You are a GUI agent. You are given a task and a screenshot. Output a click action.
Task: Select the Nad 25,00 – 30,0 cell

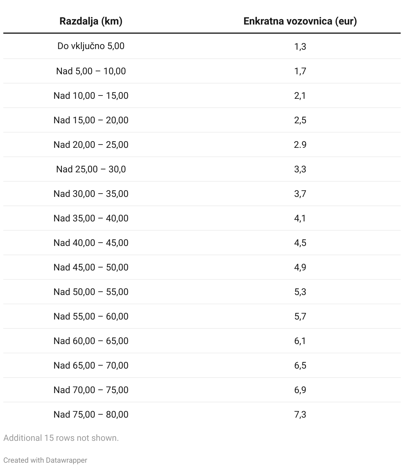tap(91, 169)
